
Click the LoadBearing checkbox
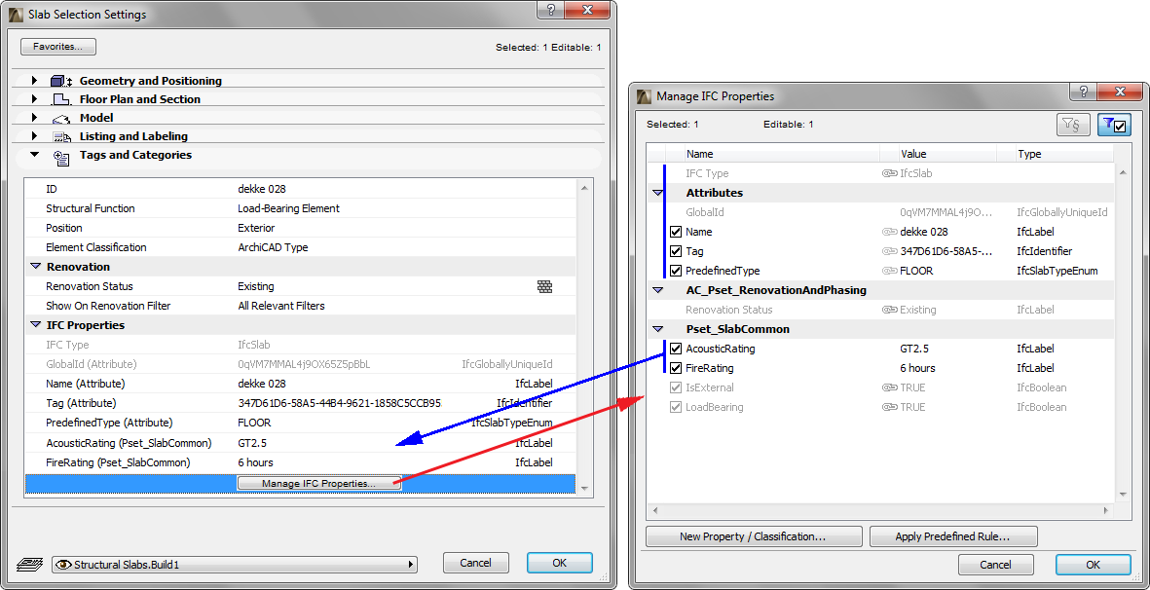[676, 407]
